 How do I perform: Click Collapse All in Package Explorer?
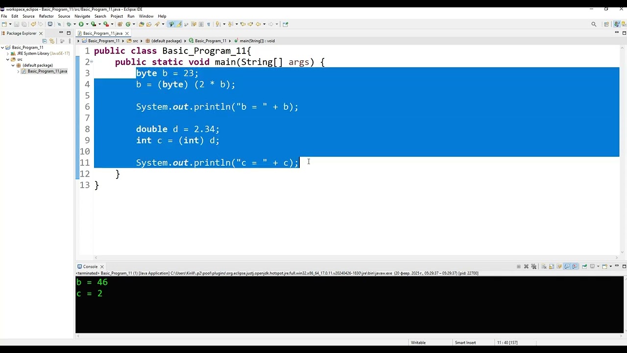pos(45,41)
